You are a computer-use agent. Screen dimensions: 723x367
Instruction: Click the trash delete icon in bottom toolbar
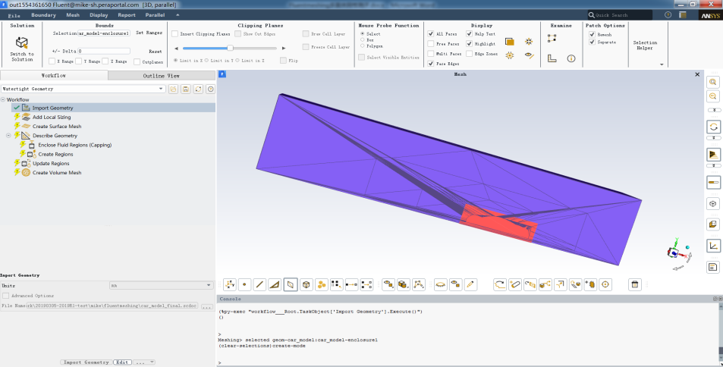[635, 285]
